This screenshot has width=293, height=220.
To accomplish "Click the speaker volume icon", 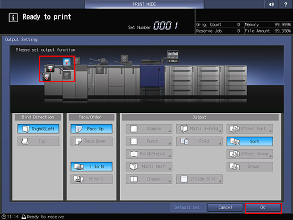I will click(x=271, y=4).
